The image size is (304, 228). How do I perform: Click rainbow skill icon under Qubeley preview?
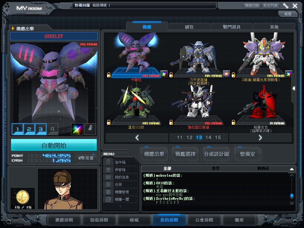coord(77,129)
